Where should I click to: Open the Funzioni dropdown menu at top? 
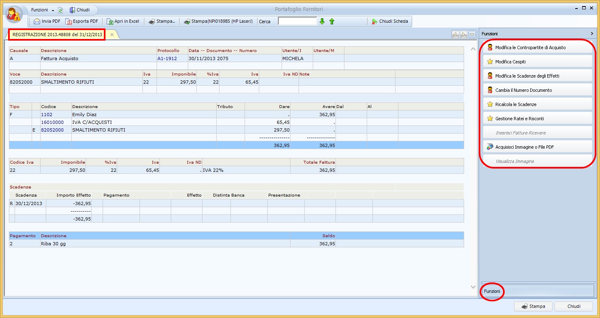coord(42,10)
